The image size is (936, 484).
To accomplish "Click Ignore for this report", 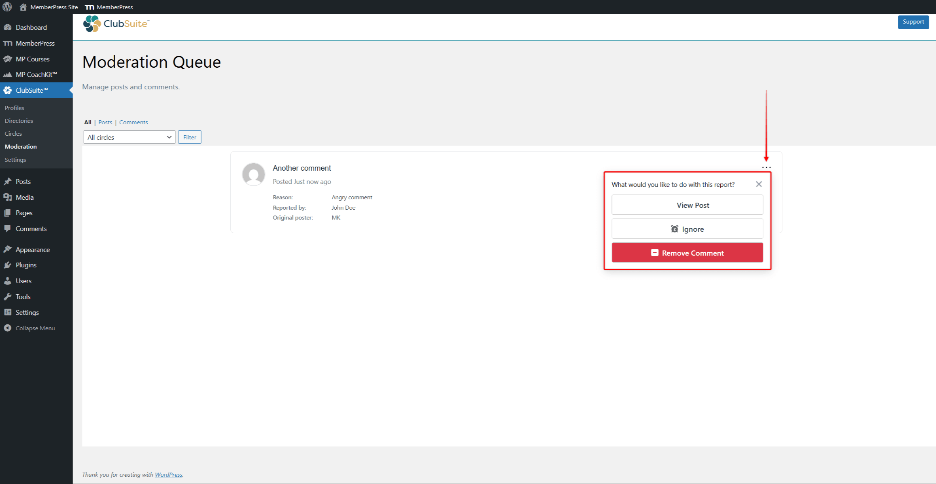I will click(687, 229).
